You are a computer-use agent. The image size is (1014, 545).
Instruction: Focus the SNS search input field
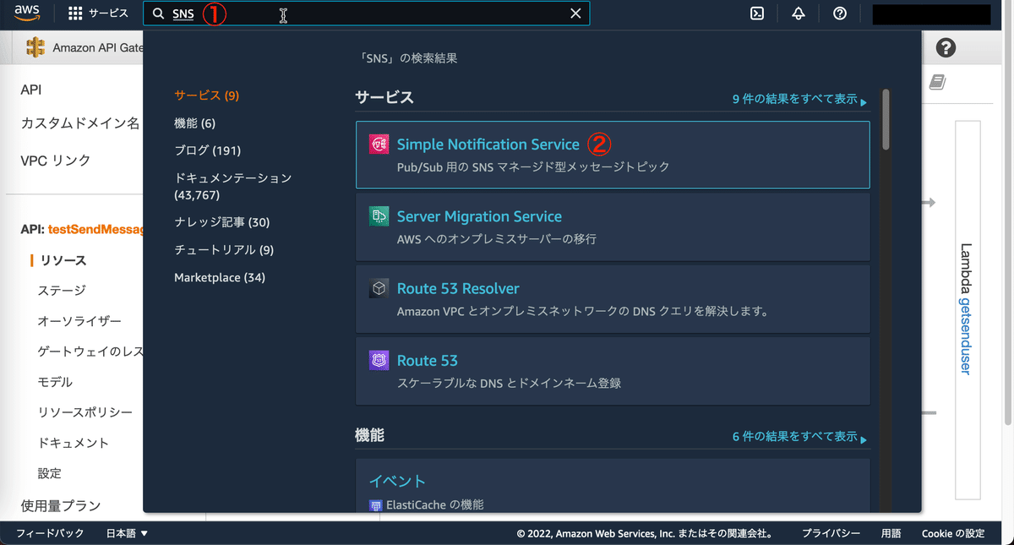click(366, 14)
